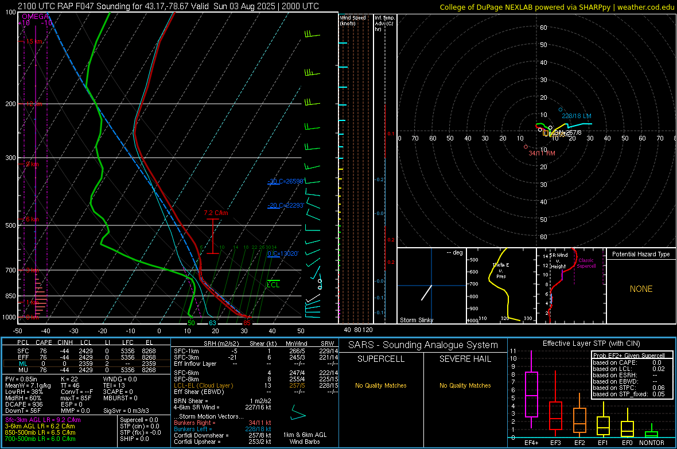
Task: Click the EFF parcel row label
Action: (x=23, y=357)
